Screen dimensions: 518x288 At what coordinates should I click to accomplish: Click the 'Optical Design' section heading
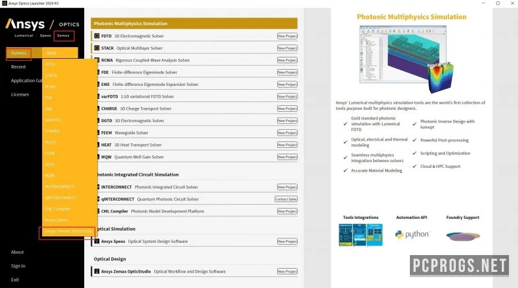(109, 259)
